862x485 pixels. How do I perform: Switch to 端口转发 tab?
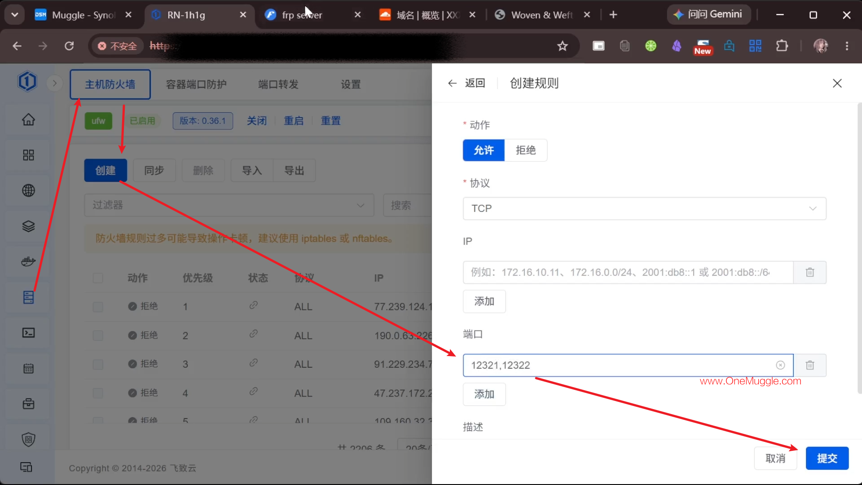click(x=278, y=84)
